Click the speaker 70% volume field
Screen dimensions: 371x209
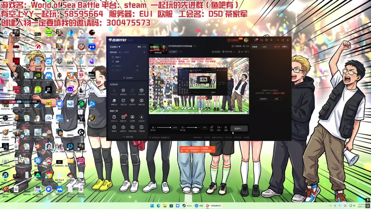[205, 127]
